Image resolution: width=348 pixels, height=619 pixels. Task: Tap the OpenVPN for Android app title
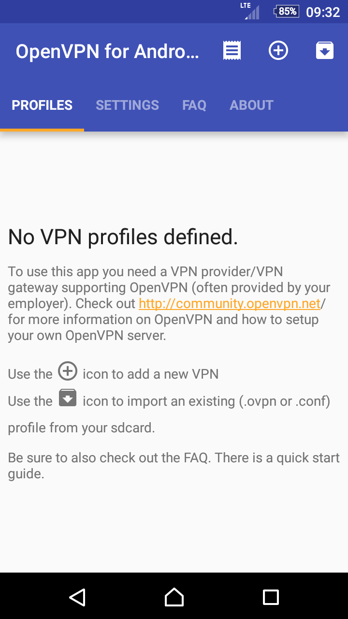pyautogui.click(x=107, y=51)
